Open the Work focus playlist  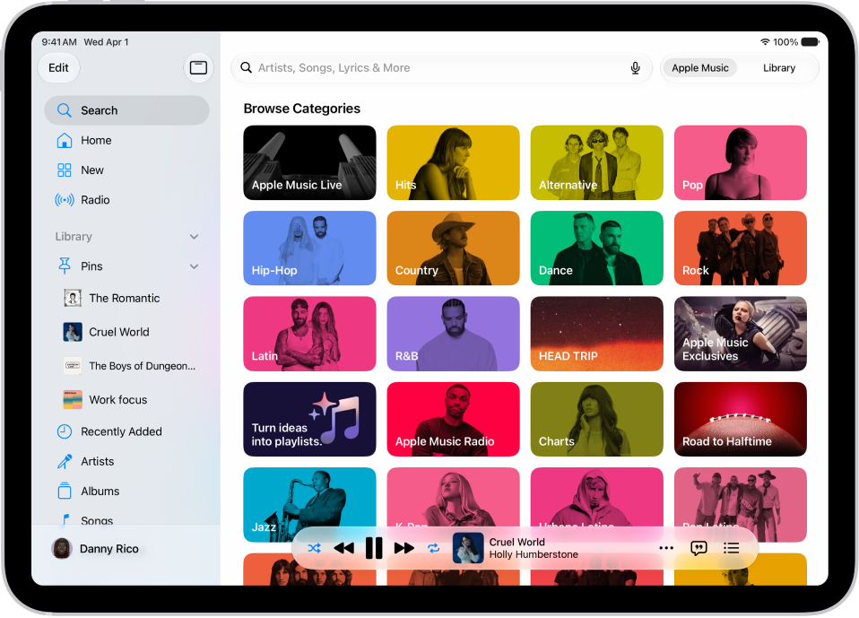tap(126, 400)
